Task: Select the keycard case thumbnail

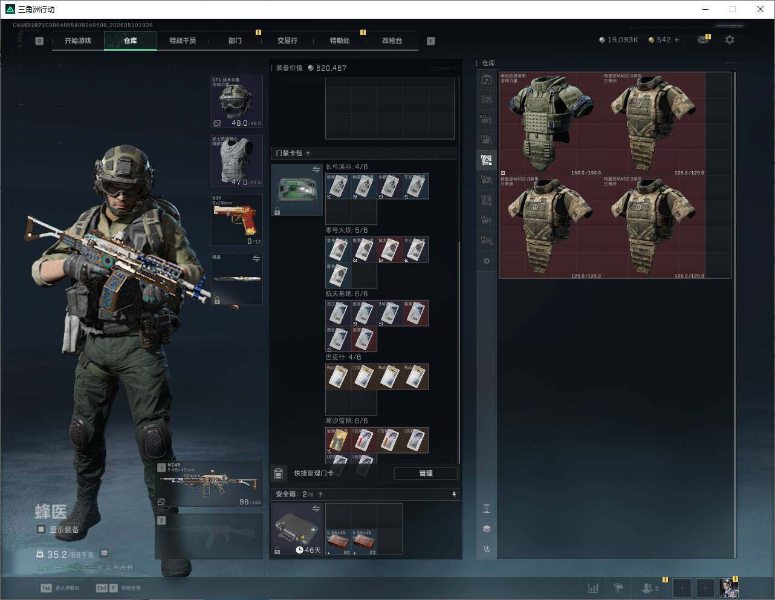Action: point(297,190)
